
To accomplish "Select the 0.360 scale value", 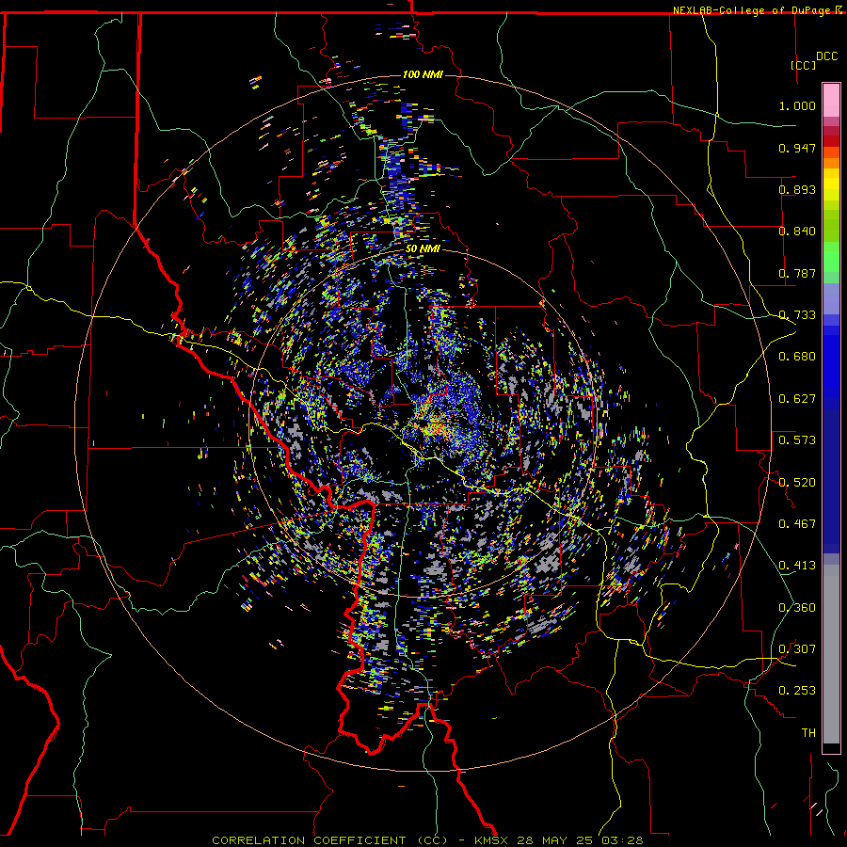I will [797, 608].
